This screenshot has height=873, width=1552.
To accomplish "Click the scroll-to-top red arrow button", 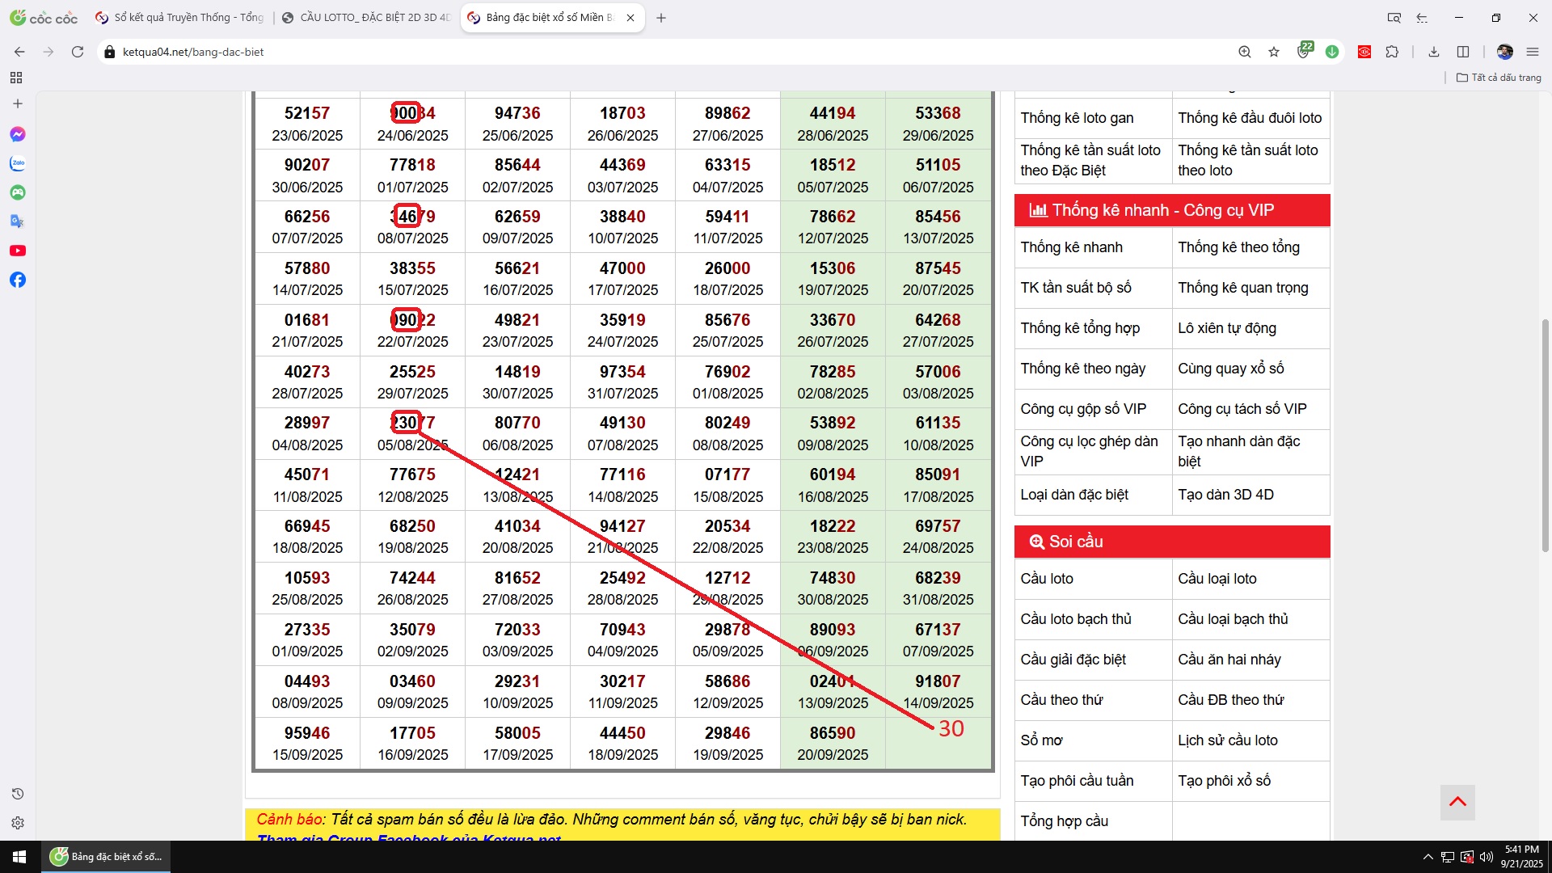I will (x=1457, y=802).
